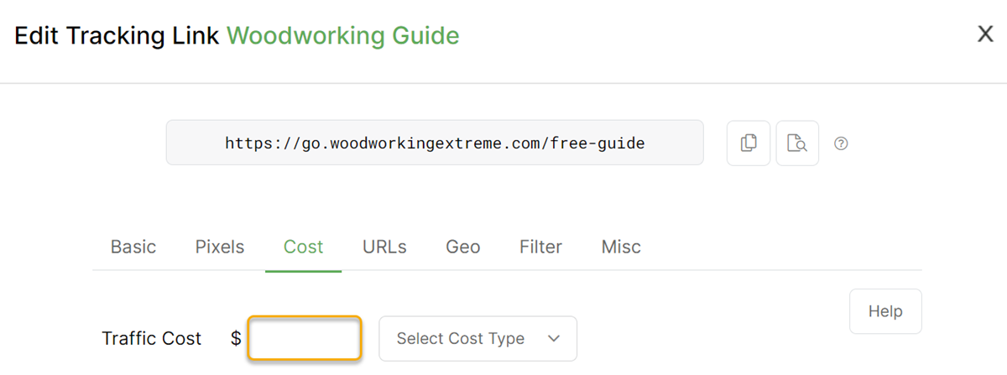Open the Select Cost Type dropdown
1007x375 pixels.
477,338
